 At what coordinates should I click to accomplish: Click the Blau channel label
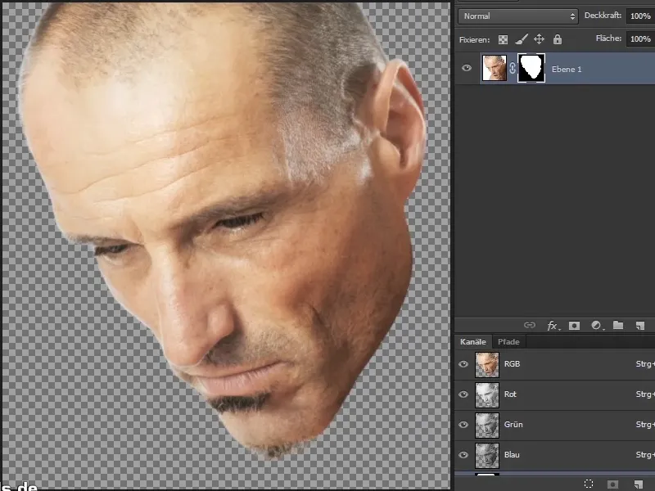(x=512, y=455)
